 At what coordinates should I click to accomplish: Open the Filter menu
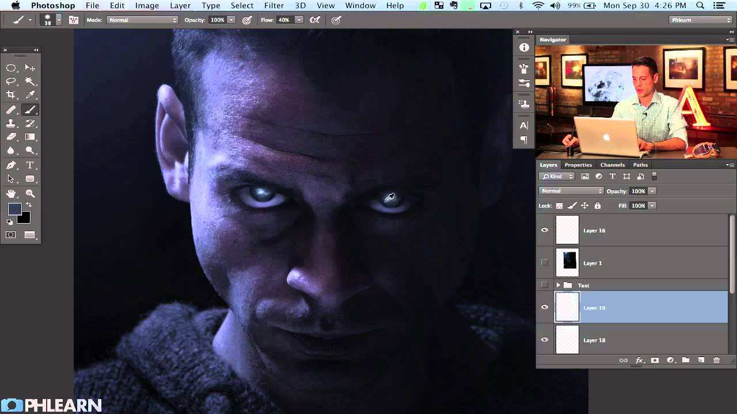point(273,5)
